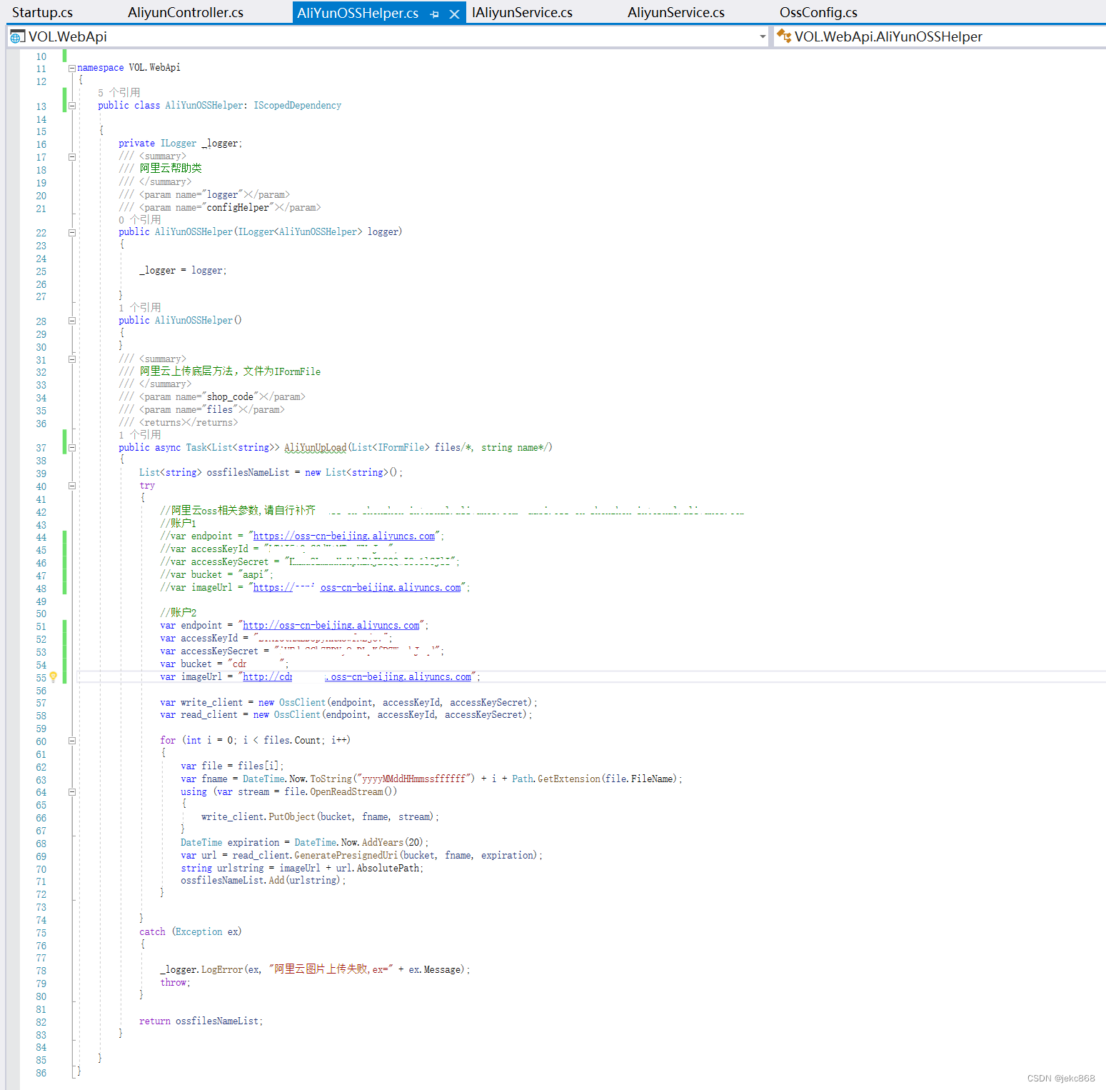This screenshot has height=1090, width=1106.
Task: Open the VOL.WebApi.AliYunOSSHelper type dropdown
Action: pyautogui.click(x=940, y=36)
